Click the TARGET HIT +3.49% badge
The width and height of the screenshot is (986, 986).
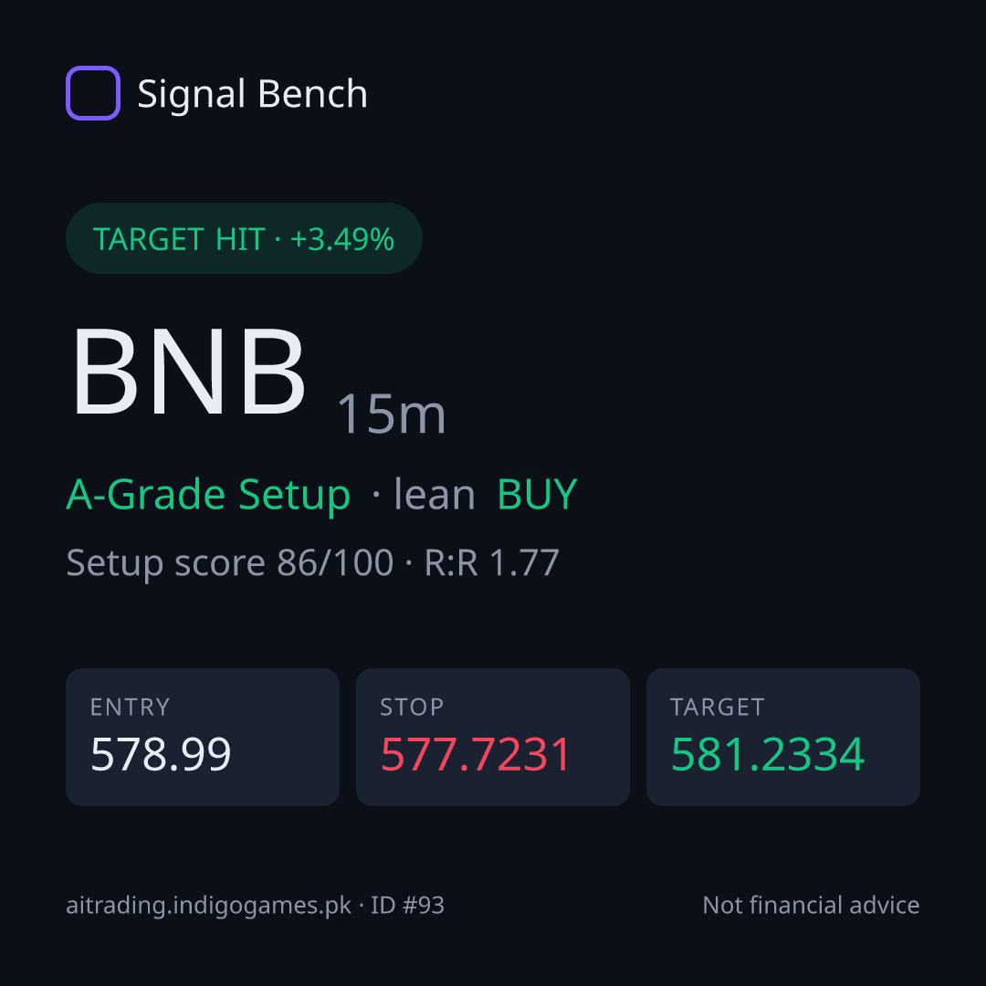tap(244, 238)
